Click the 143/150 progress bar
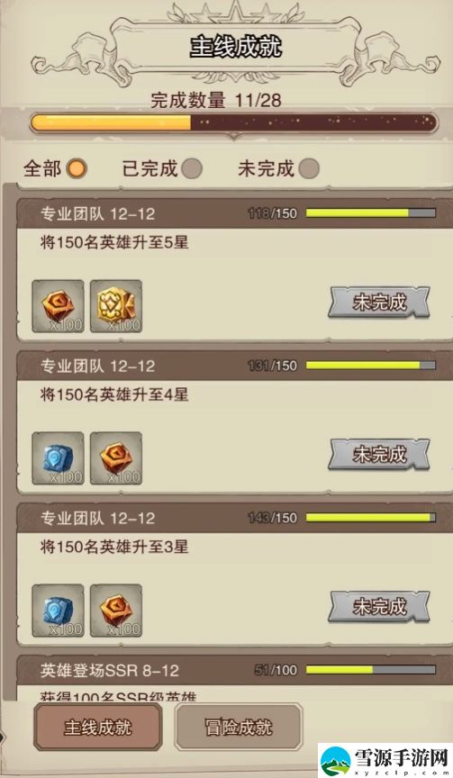Image resolution: width=453 pixels, height=778 pixels. [371, 518]
